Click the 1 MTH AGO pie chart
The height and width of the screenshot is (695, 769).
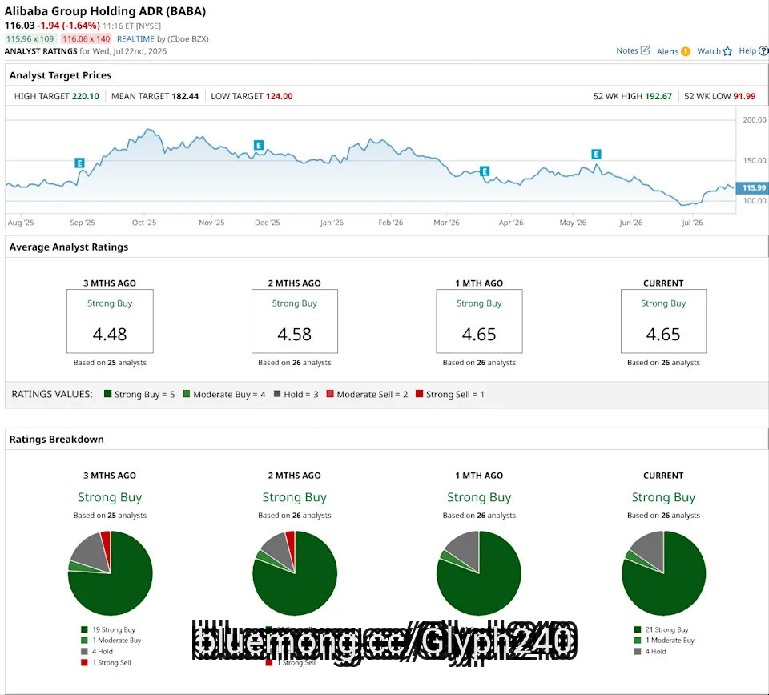479,573
